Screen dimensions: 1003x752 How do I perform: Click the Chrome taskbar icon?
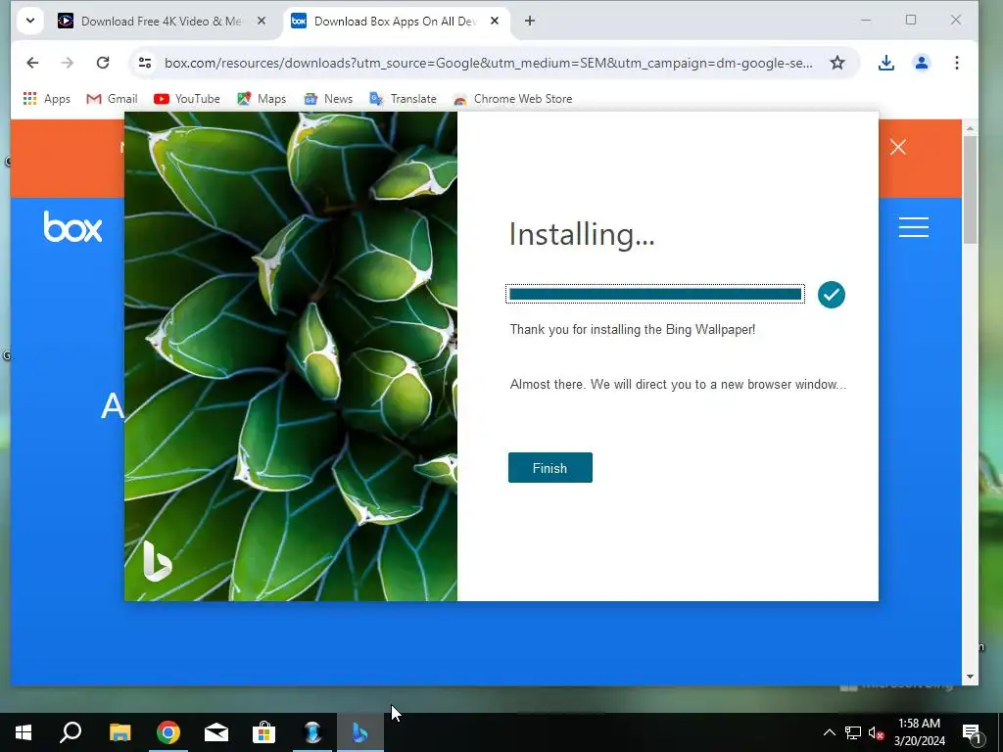168,732
